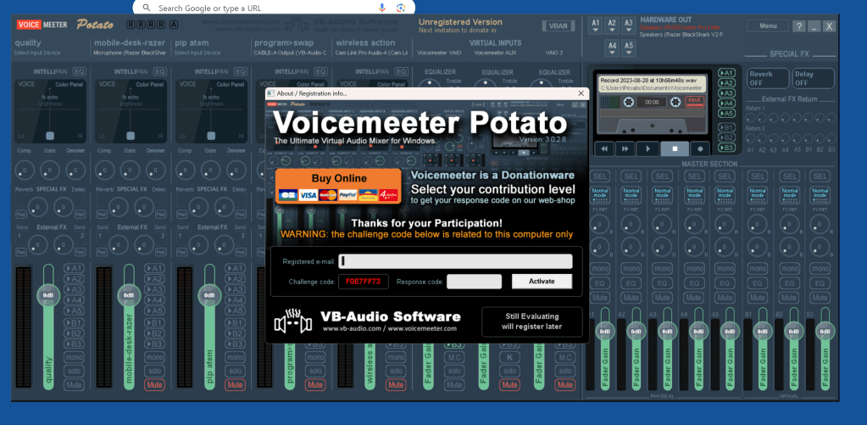Open the A3 hardware out dropdown
This screenshot has height=425, width=867.
(629, 26)
